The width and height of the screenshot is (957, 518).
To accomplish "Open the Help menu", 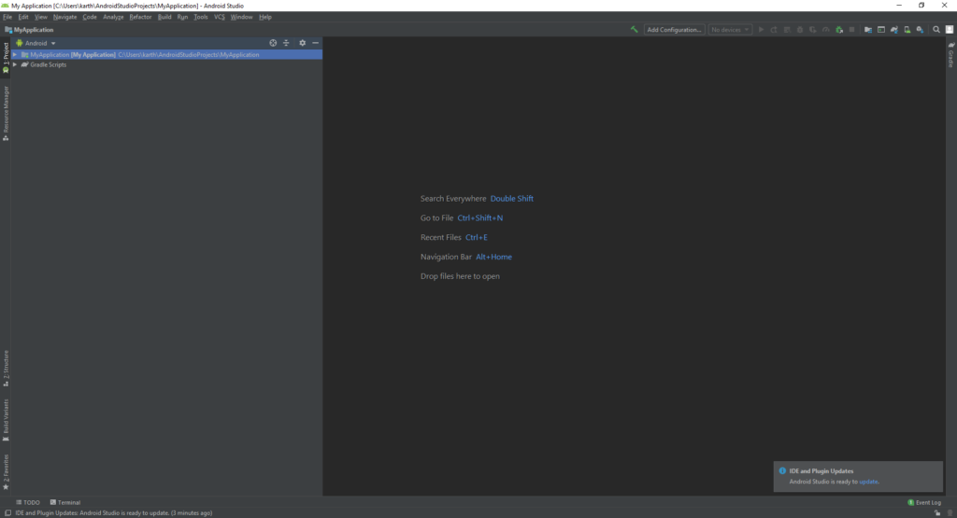I will click(264, 17).
